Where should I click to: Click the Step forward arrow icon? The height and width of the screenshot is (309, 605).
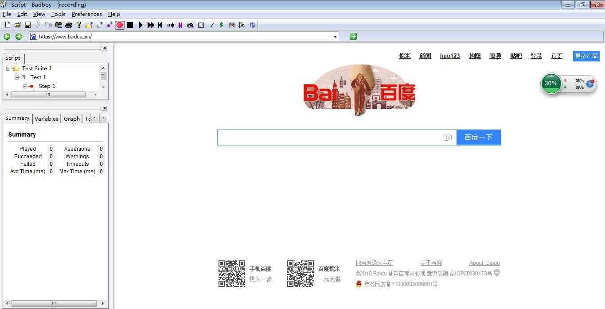pos(171,25)
